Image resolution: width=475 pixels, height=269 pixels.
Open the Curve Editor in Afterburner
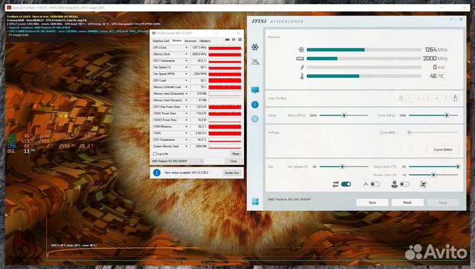[x=443, y=150]
